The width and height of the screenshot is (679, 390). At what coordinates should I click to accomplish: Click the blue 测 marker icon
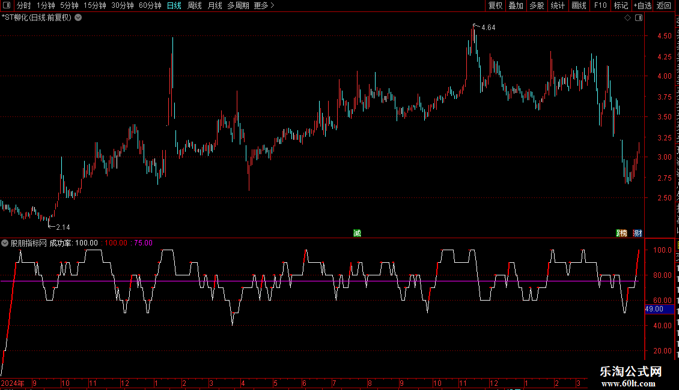[638, 233]
